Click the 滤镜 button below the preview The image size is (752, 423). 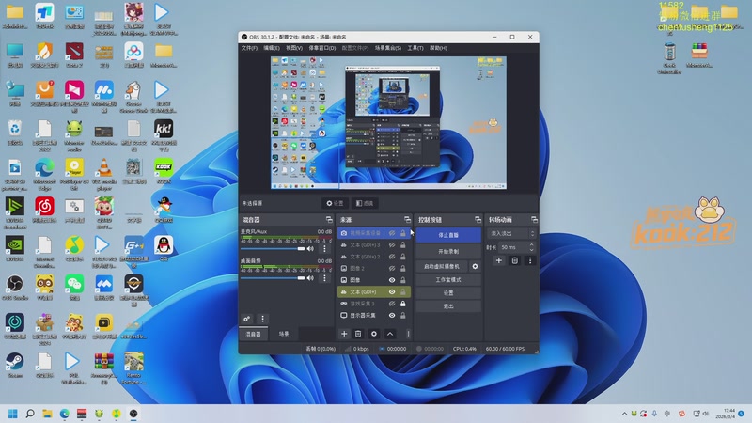click(365, 203)
